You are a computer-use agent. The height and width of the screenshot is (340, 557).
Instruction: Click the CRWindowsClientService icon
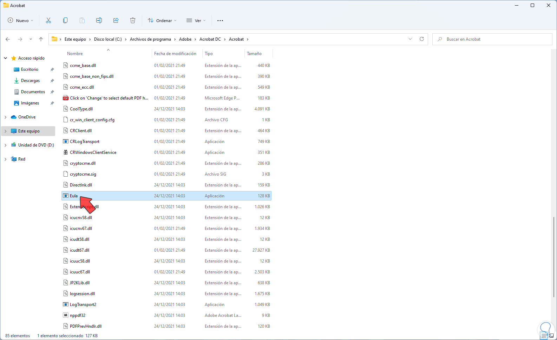click(x=66, y=152)
